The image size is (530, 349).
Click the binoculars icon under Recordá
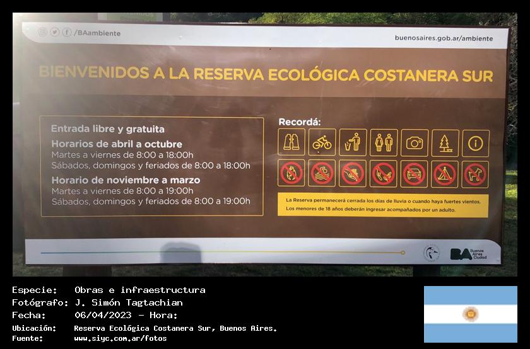[291, 142]
